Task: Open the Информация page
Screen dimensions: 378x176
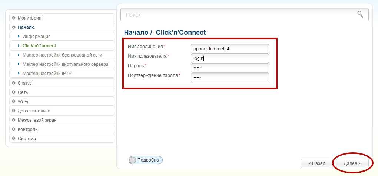Action: point(36,37)
